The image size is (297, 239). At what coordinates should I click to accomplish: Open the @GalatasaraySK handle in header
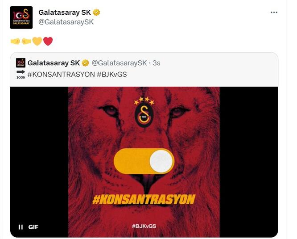66,22
